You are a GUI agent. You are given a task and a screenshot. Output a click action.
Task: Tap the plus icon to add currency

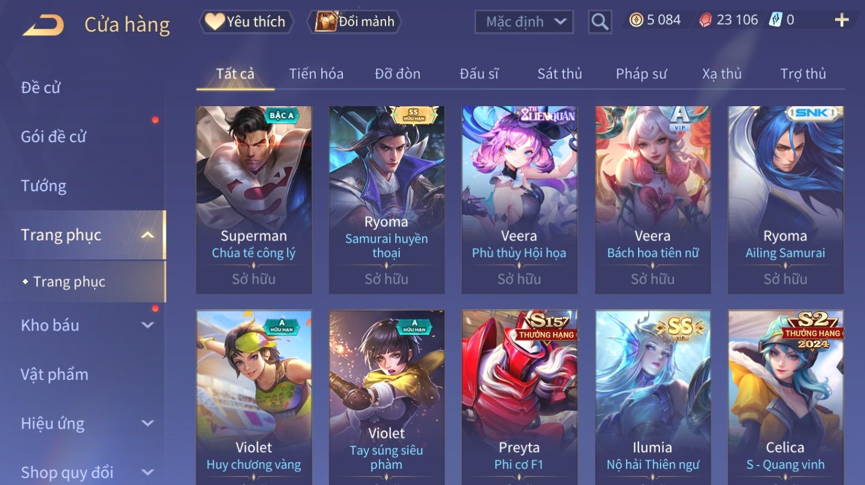click(x=841, y=20)
